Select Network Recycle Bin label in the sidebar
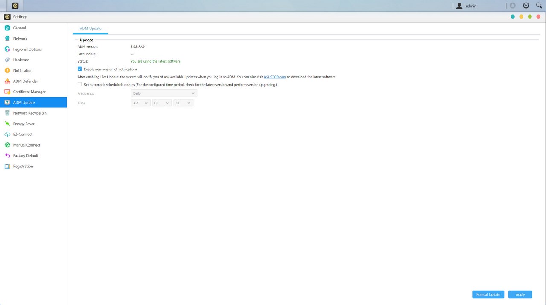 click(x=30, y=113)
